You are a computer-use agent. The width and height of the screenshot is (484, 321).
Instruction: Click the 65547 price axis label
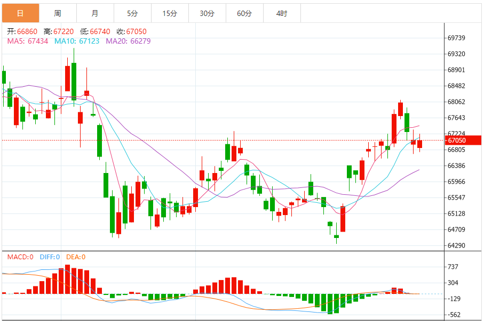456,197
